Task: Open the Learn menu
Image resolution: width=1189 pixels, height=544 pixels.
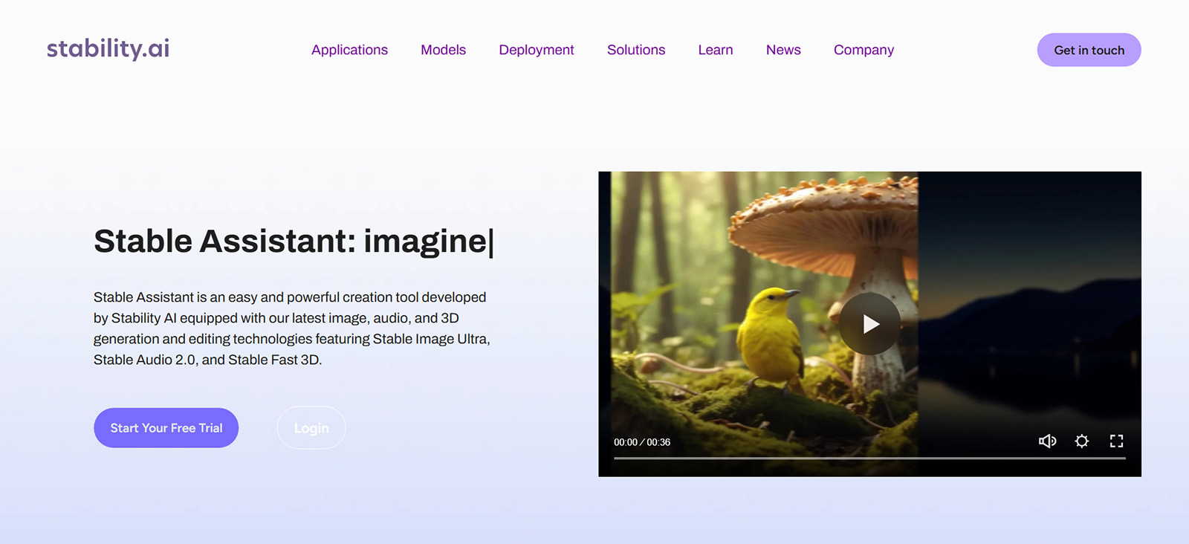Action: (716, 50)
